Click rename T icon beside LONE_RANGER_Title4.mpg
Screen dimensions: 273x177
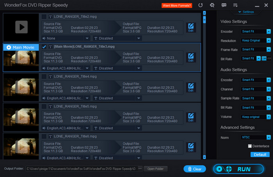tap(50, 77)
